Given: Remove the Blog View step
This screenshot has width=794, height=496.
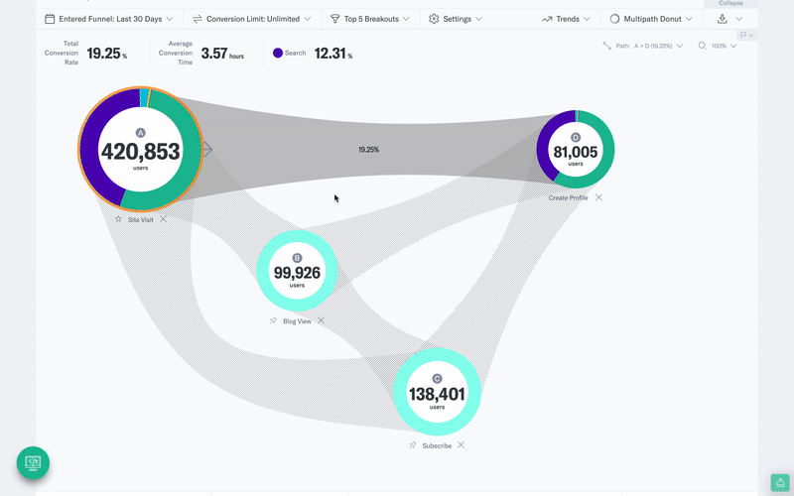Looking at the screenshot, I should 321,320.
